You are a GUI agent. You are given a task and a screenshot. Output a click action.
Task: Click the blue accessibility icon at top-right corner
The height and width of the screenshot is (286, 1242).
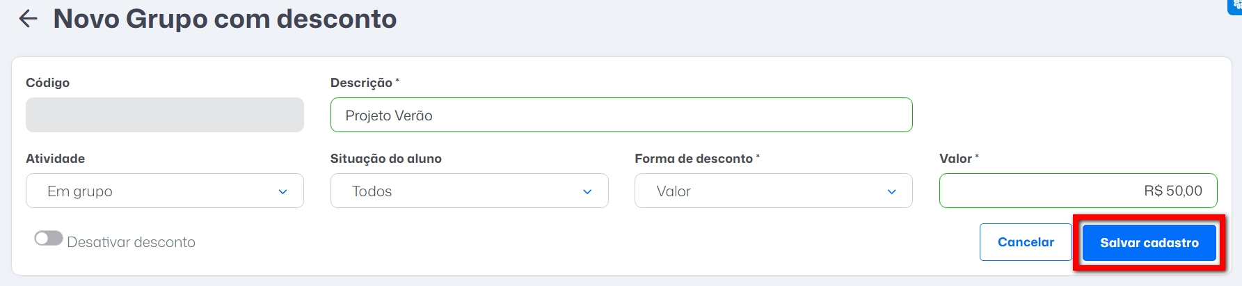click(1236, 6)
